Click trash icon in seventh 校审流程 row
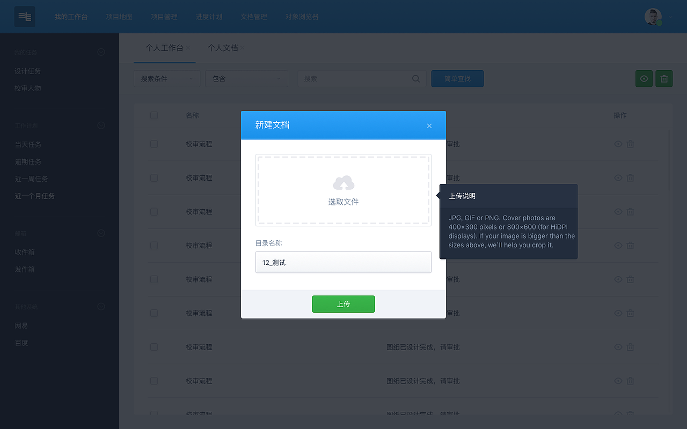The image size is (687, 429). pyautogui.click(x=631, y=347)
